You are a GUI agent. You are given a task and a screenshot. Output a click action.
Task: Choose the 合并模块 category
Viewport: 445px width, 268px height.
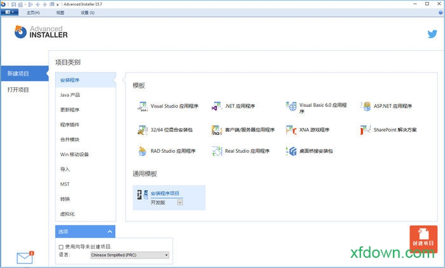point(85,139)
